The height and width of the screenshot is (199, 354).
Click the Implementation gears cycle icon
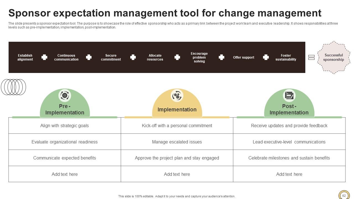point(177,96)
